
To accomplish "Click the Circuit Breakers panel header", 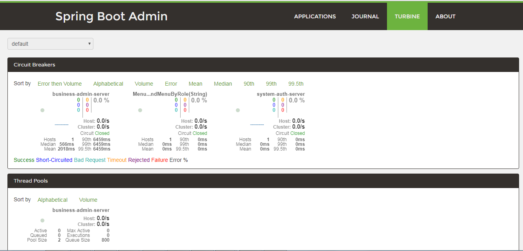I will (263, 65).
